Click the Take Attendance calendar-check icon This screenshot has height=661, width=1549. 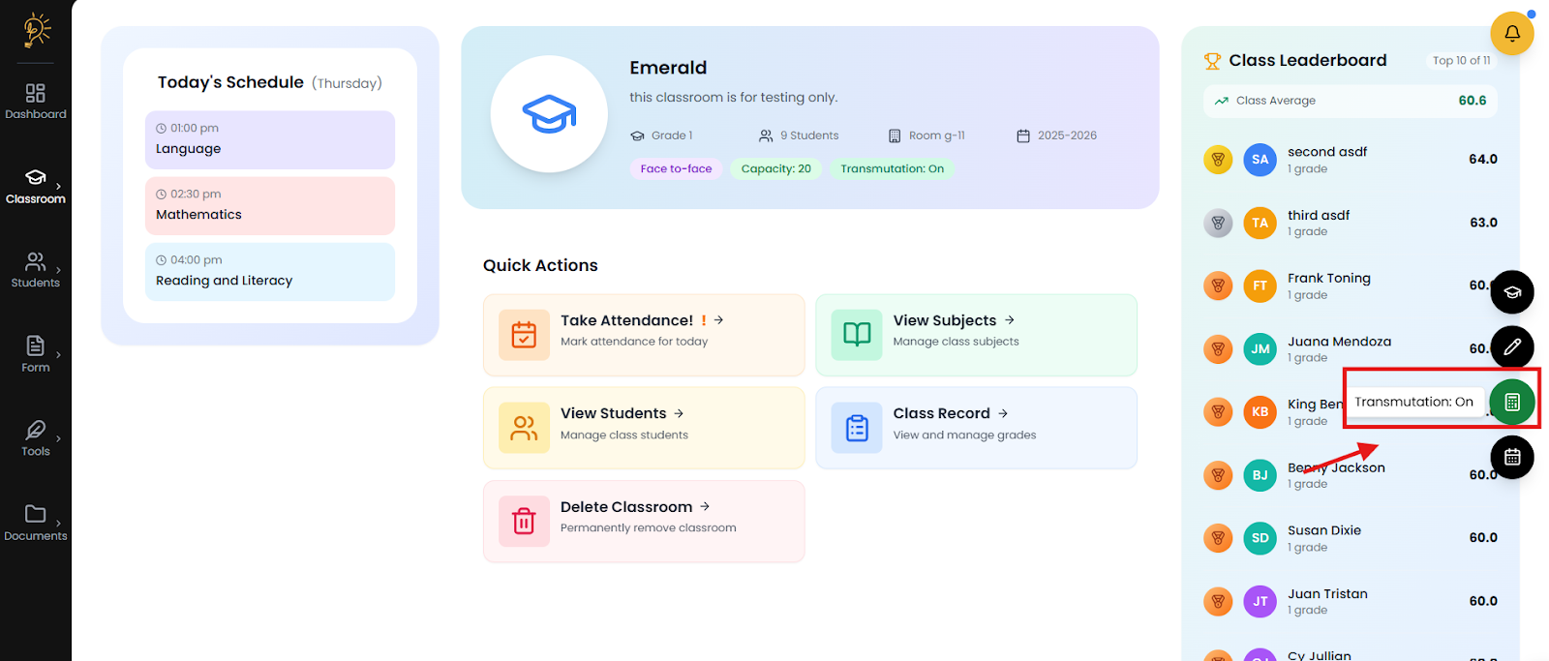coord(524,335)
